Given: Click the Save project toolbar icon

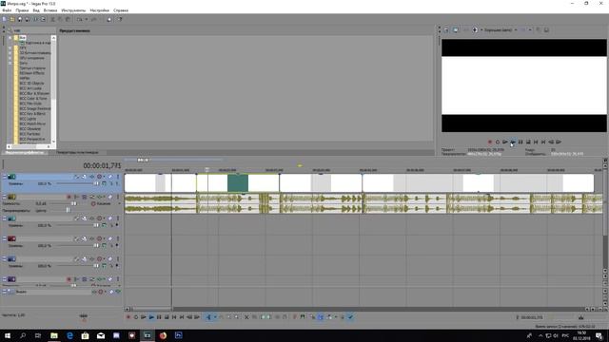Looking at the screenshot, I should [20, 19].
